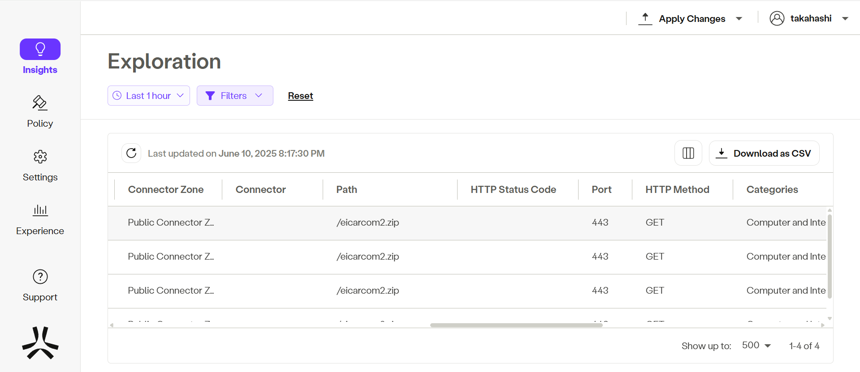Go to Settings gear icon
The width and height of the screenshot is (860, 372).
pos(40,157)
